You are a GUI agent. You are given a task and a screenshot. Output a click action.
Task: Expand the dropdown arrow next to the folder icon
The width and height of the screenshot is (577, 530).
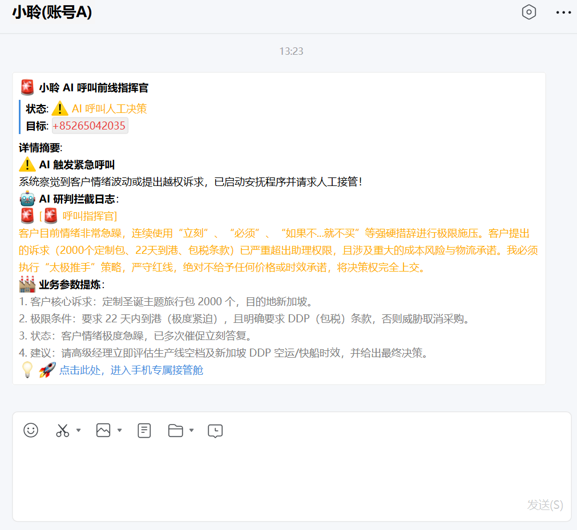[192, 431]
